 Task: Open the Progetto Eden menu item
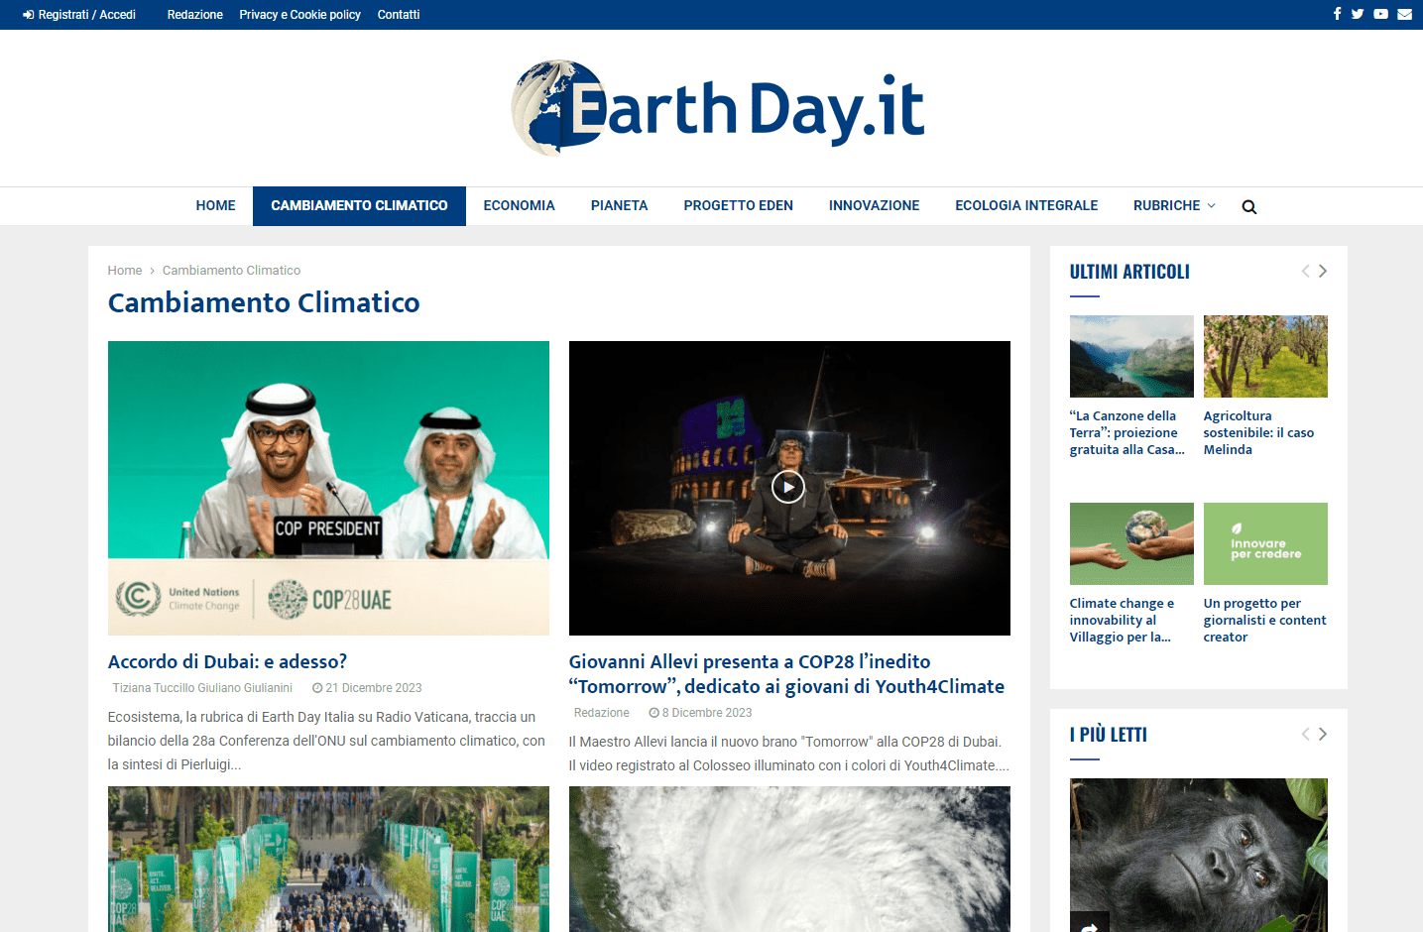(738, 205)
